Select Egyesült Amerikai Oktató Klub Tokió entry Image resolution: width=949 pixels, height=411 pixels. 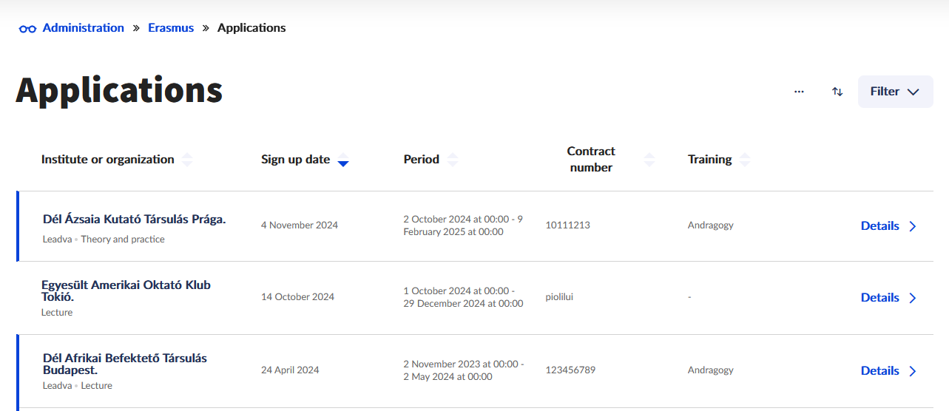click(x=126, y=291)
